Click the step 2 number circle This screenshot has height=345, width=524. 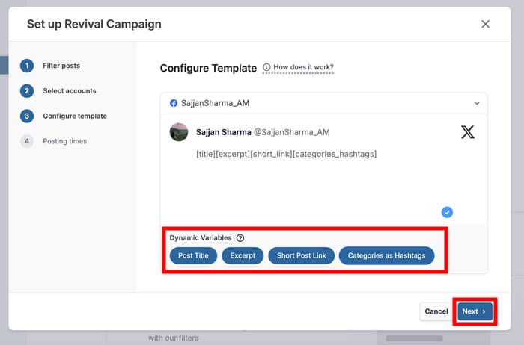(x=27, y=91)
